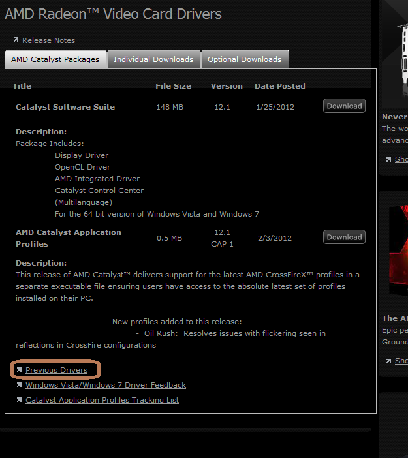The image size is (408, 458).
Task: Click the Date Posted column header
Action: (280, 86)
